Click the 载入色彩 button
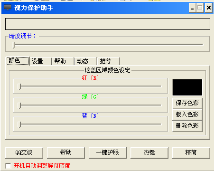This screenshot has width=214, height=171. click(x=187, y=114)
